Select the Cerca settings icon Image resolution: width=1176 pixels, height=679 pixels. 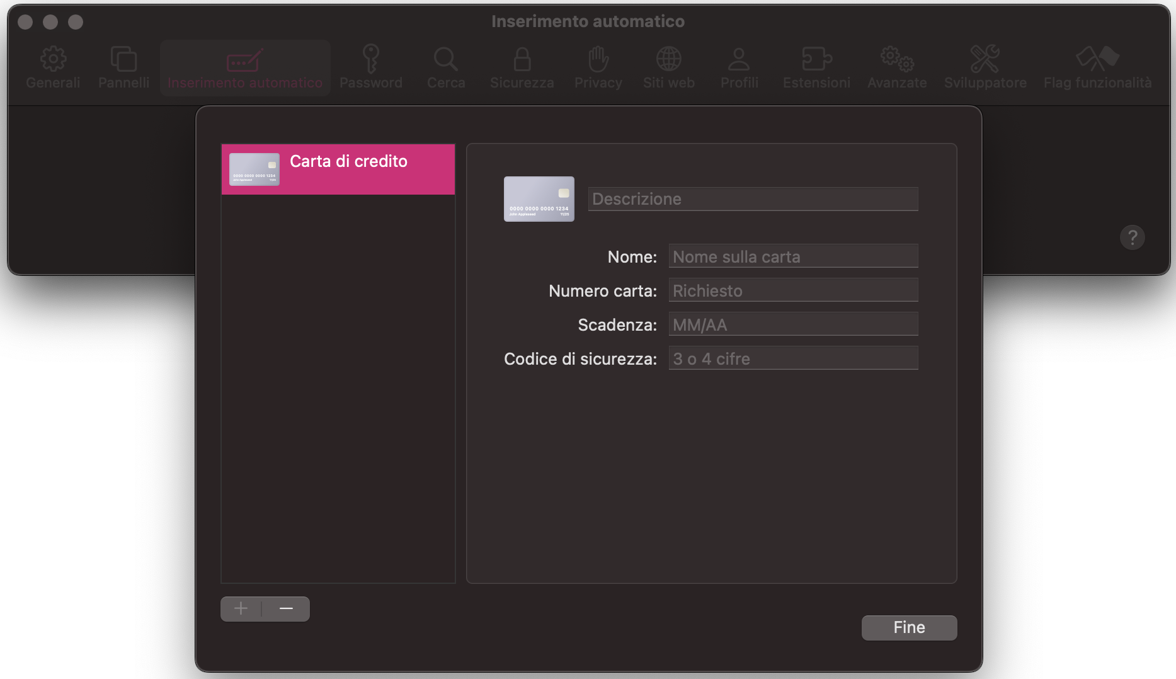[445, 67]
